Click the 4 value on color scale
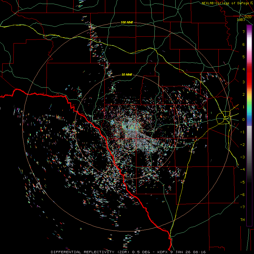Image resolution: width=254 pixels, height=254 pixels. click(x=244, y=69)
